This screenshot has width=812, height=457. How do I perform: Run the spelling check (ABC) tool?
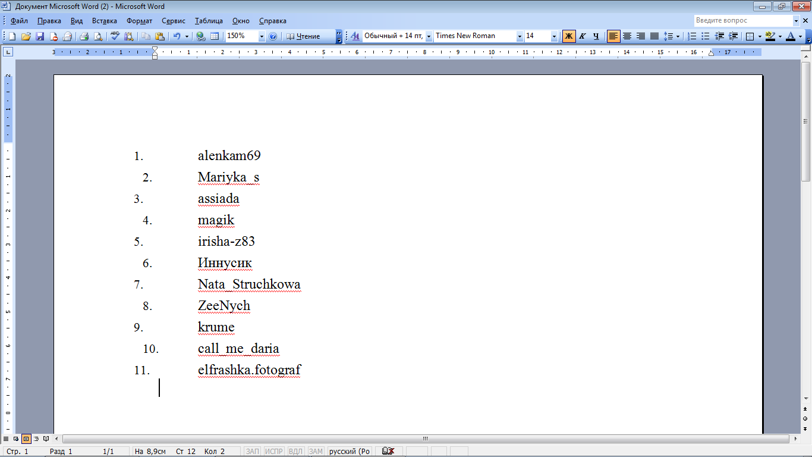coord(115,36)
